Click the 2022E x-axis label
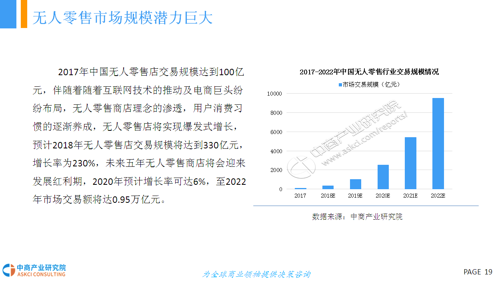The width and height of the screenshot is (500, 284). (438, 196)
